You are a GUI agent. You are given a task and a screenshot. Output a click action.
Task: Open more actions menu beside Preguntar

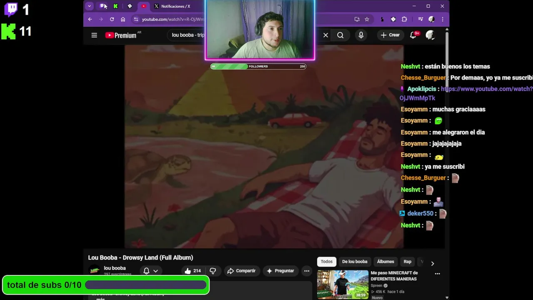306,271
